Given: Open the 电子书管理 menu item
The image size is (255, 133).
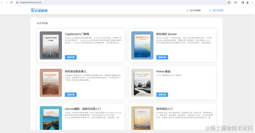Looking at the screenshot, I should click(x=193, y=10).
